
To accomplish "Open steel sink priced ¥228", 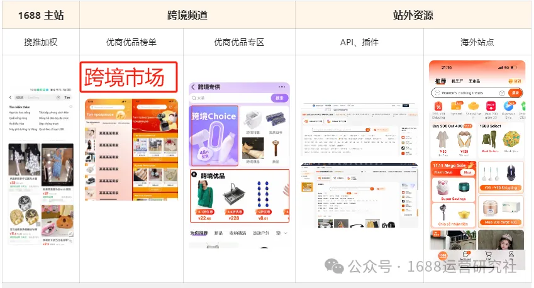I will (x=234, y=200).
